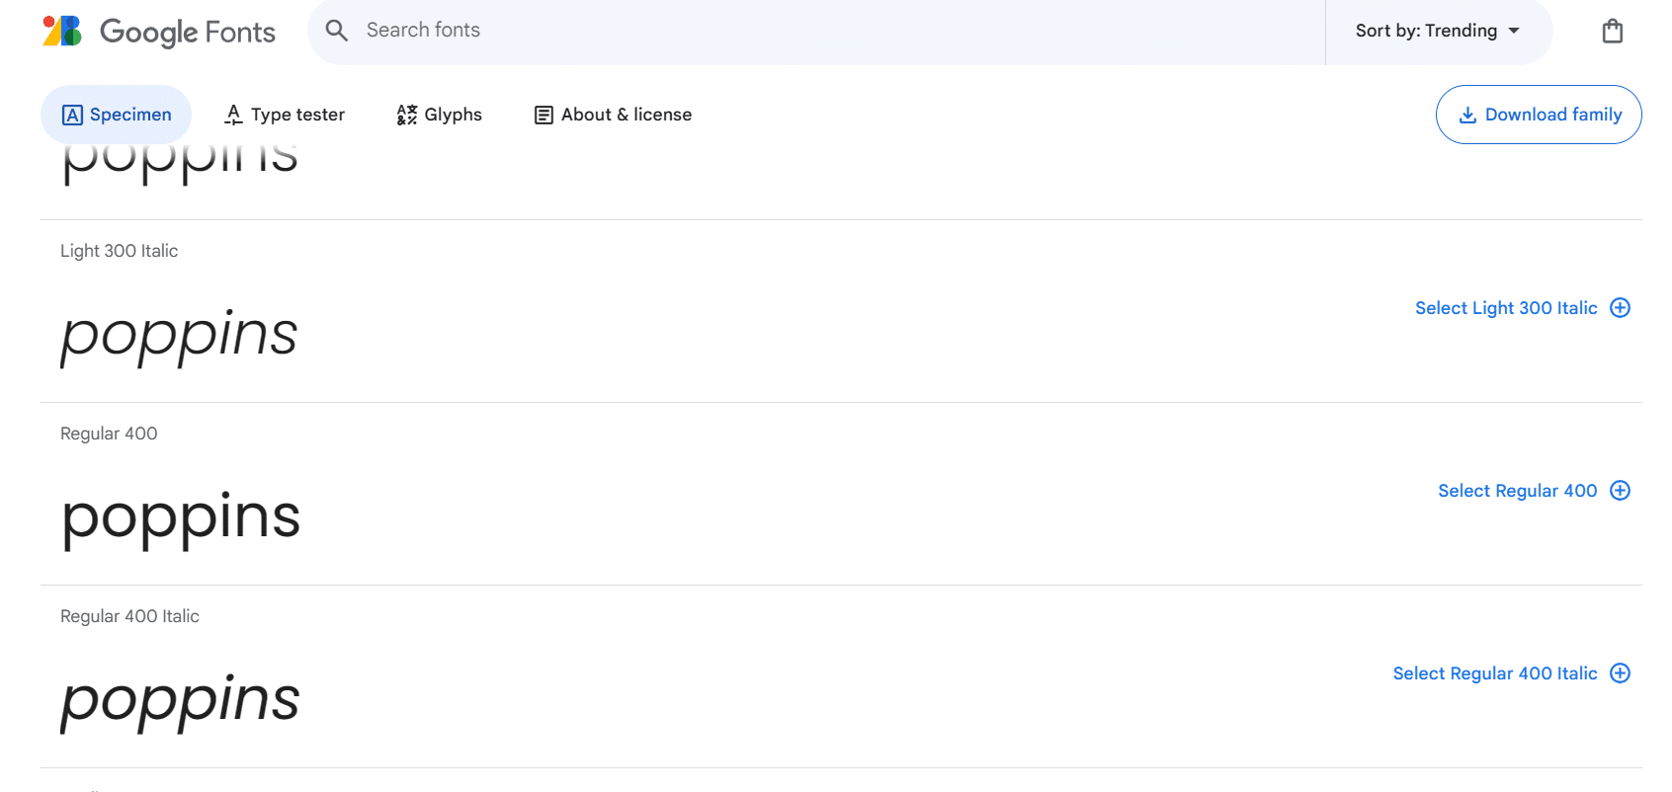Screen dimensions: 1672x792
Task: Select Light 300 Italic style
Action: 1505,308
